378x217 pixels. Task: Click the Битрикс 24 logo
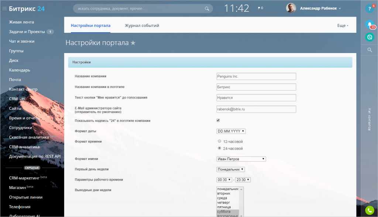[27, 9]
